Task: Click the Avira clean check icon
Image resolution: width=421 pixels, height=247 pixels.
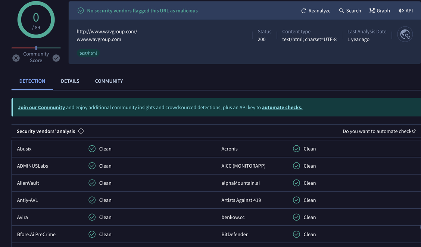Action: point(92,217)
